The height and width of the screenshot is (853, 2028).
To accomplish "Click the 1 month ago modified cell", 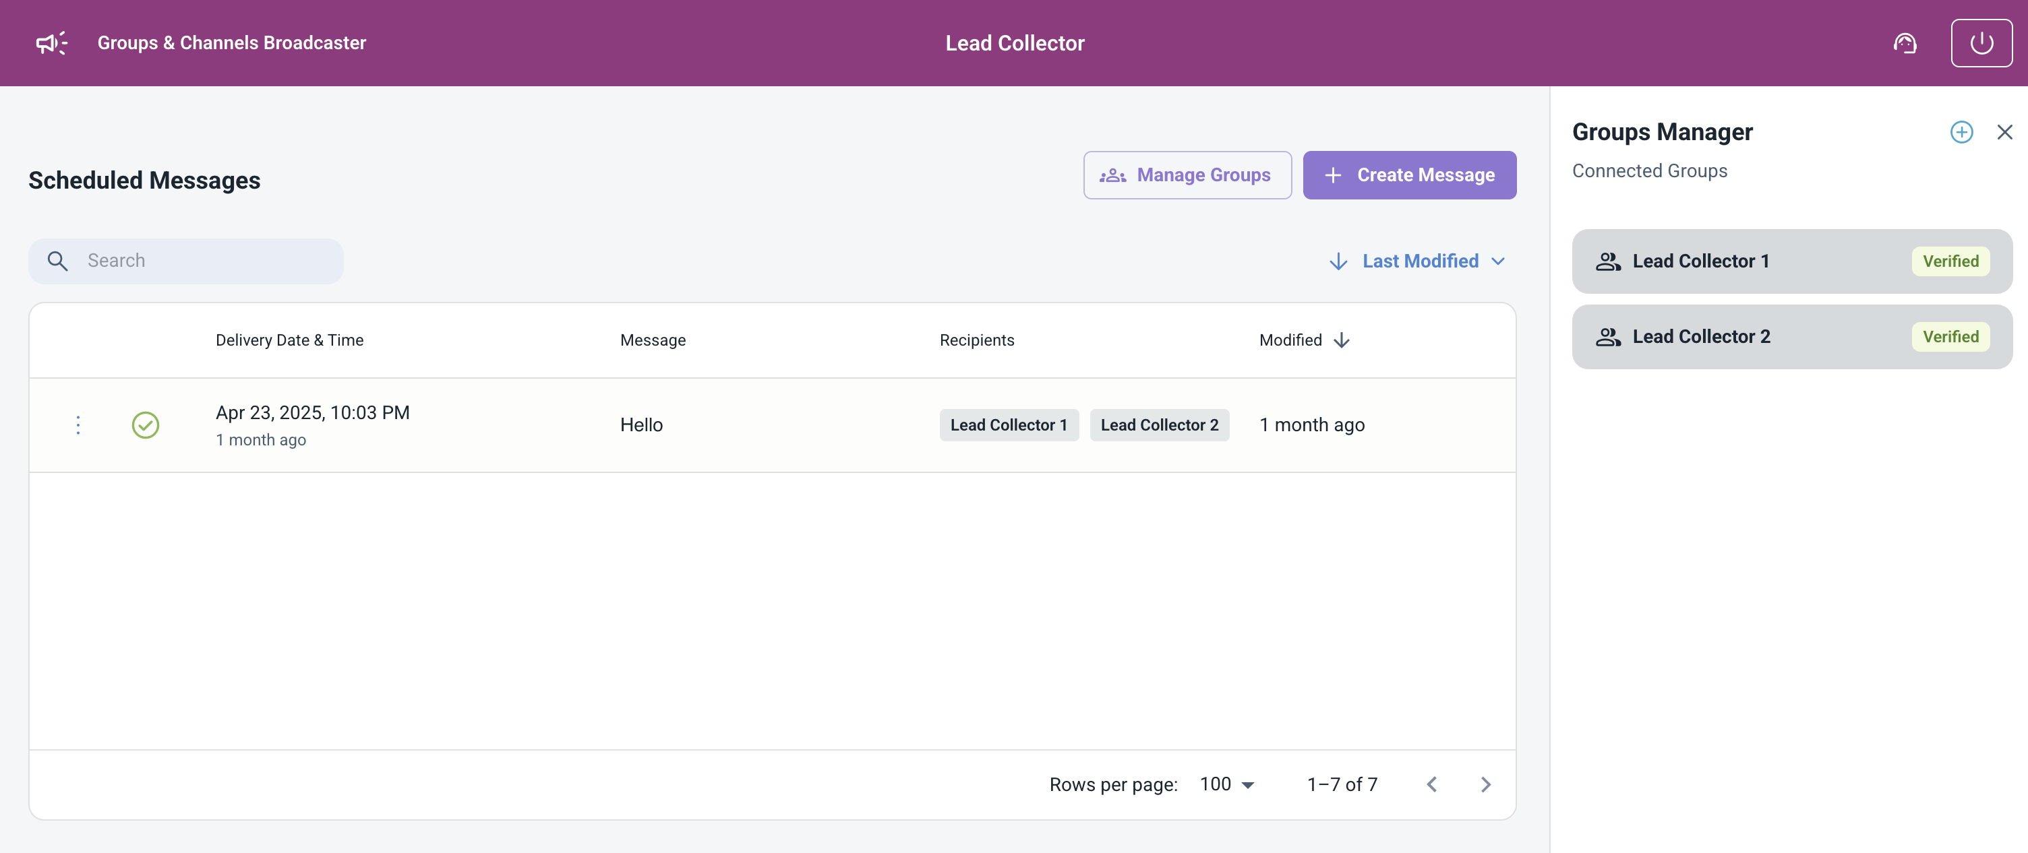I will [x=1311, y=425].
